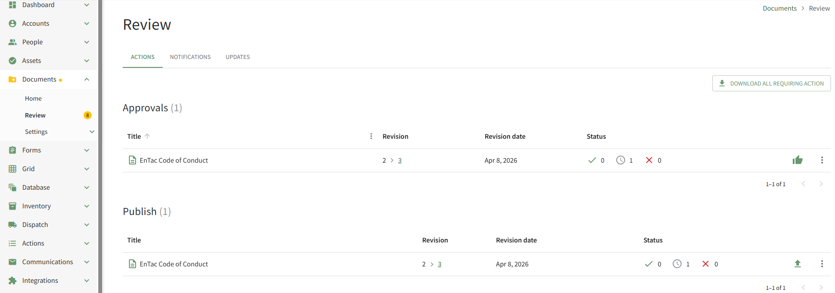Click Documents breadcrumb link

(x=779, y=8)
